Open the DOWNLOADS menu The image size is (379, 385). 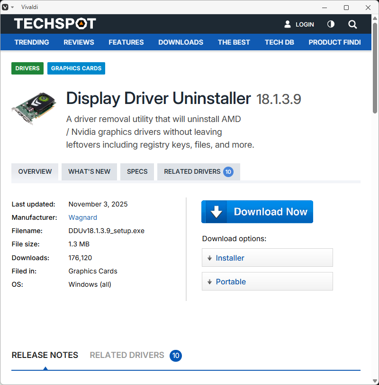point(180,42)
